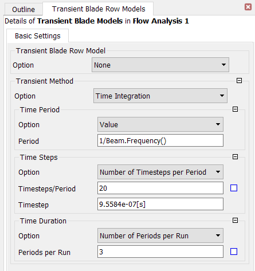Viewport: 255px width, 271px height.
Task: Click the dropdown arrow on Time Integration
Action: [222, 96]
